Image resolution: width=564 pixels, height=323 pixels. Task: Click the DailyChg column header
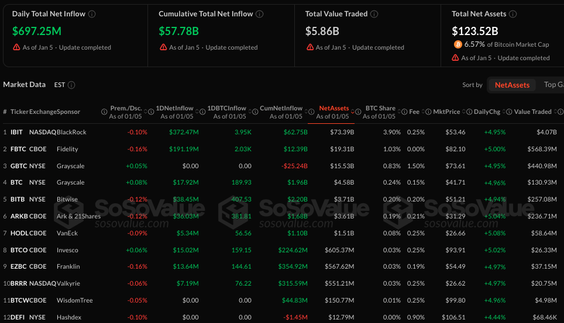click(x=487, y=112)
